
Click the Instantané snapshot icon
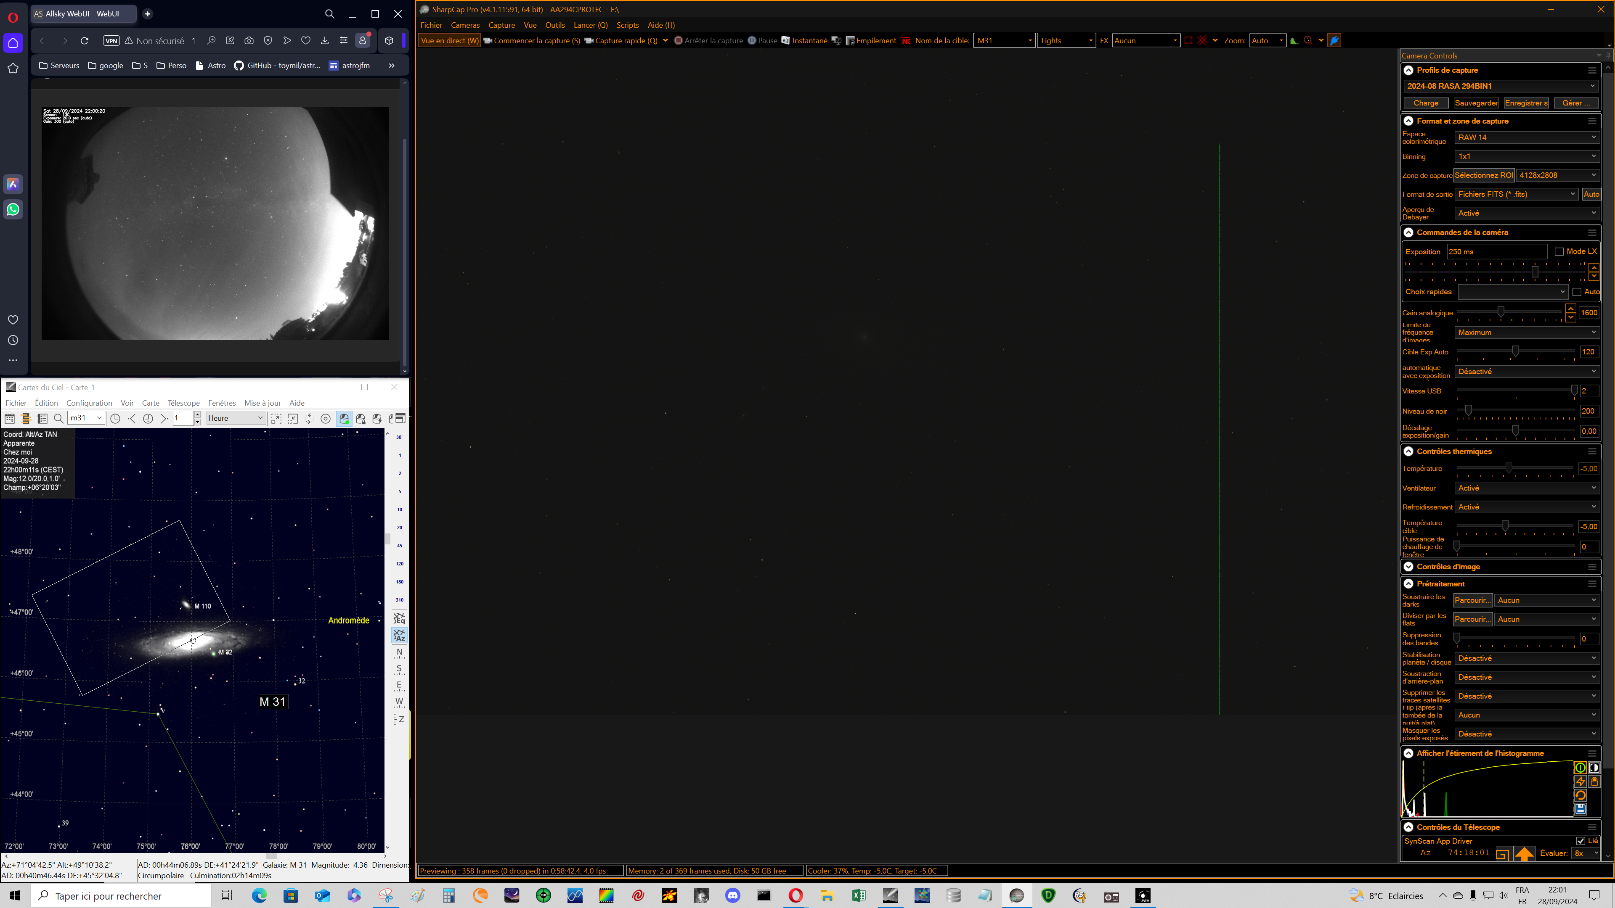click(785, 41)
